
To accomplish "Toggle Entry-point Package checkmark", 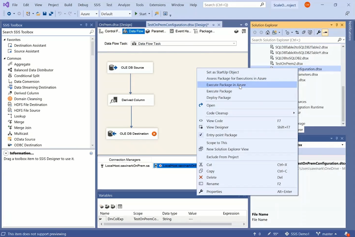I will click(200, 135).
